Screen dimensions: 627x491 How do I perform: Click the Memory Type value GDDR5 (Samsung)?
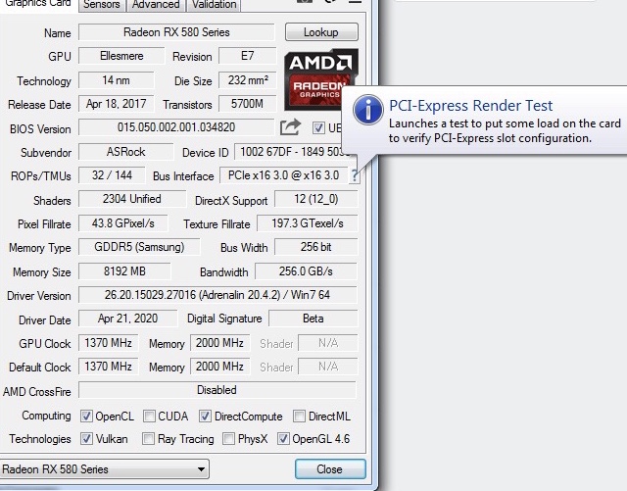point(139,247)
